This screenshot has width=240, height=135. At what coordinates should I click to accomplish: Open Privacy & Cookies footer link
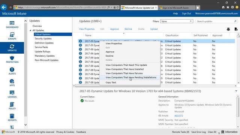click(x=65, y=132)
